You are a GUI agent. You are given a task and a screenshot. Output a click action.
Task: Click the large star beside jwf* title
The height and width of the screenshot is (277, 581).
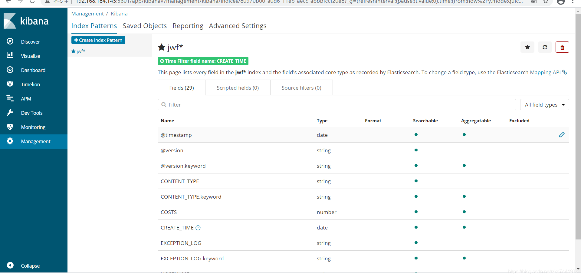(162, 47)
